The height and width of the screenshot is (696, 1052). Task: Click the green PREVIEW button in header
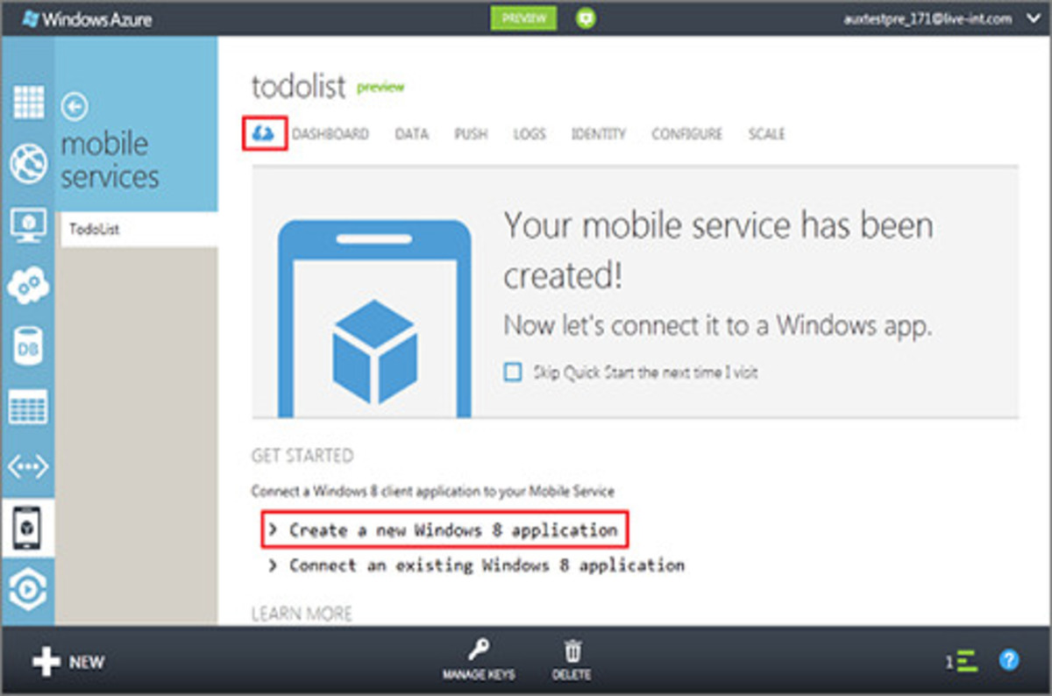[523, 18]
